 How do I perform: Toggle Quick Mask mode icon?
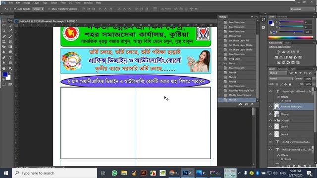[4, 84]
